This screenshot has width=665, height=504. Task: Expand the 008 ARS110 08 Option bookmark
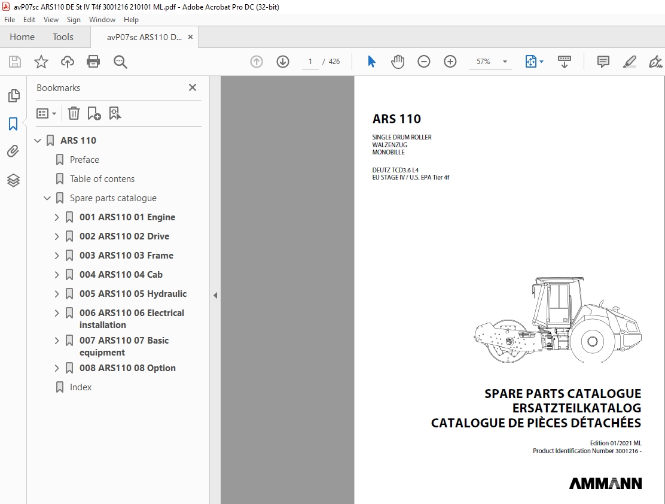point(57,368)
